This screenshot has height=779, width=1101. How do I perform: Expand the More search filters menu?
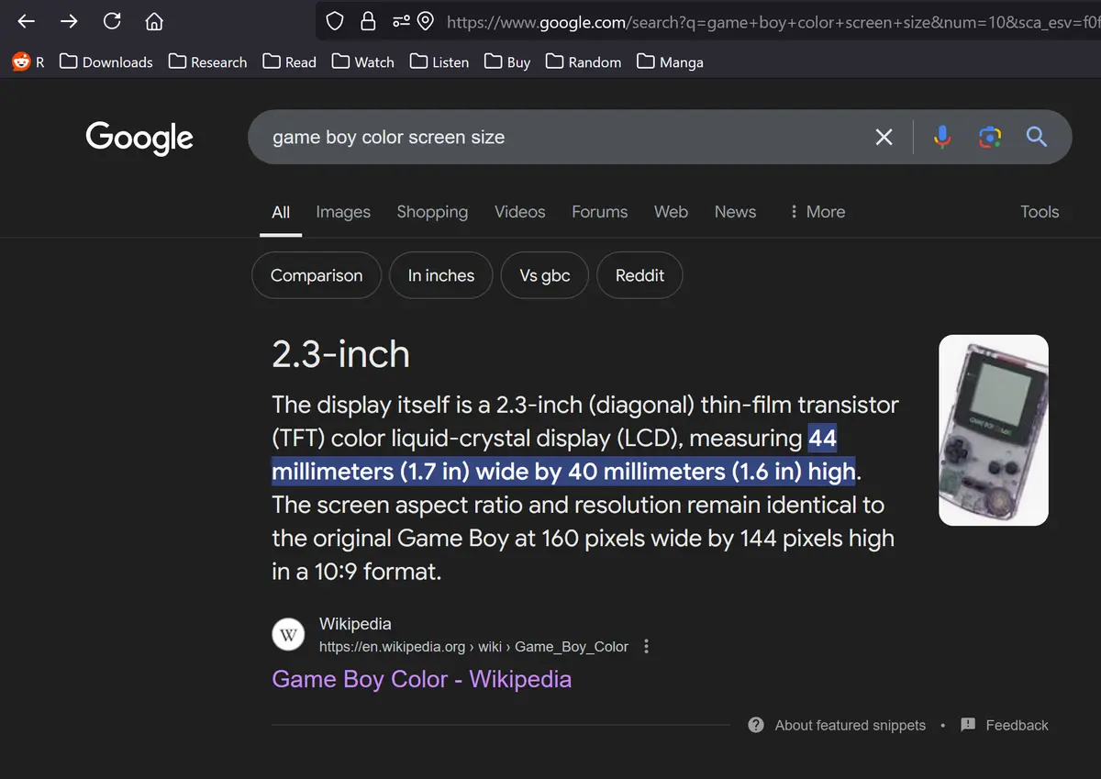pos(817,212)
